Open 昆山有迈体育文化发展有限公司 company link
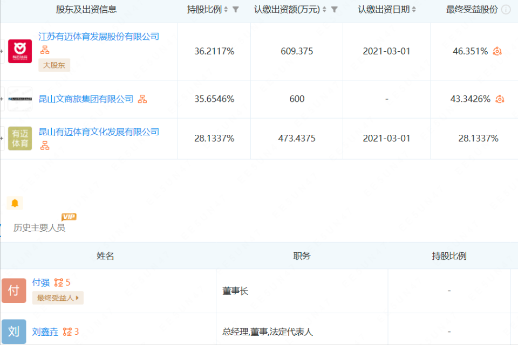This screenshot has height=345, width=518. pyautogui.click(x=99, y=132)
